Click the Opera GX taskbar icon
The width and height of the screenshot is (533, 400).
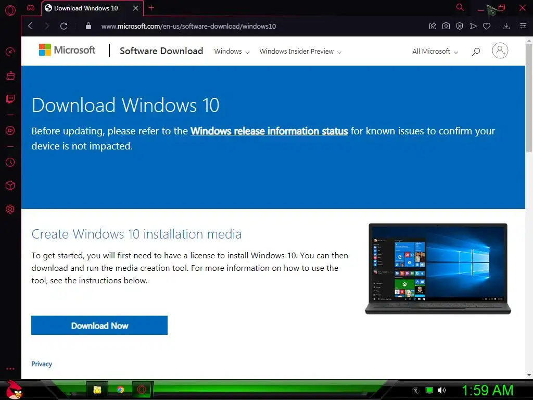(x=142, y=390)
